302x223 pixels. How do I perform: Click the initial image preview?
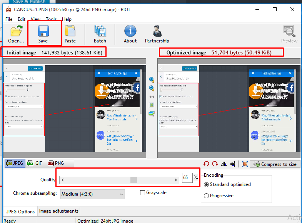click(x=75, y=108)
